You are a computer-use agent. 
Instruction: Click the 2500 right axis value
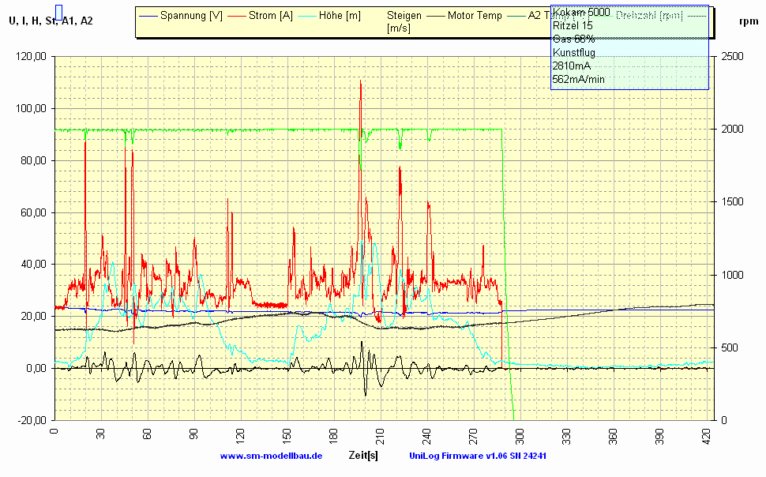pyautogui.click(x=731, y=57)
